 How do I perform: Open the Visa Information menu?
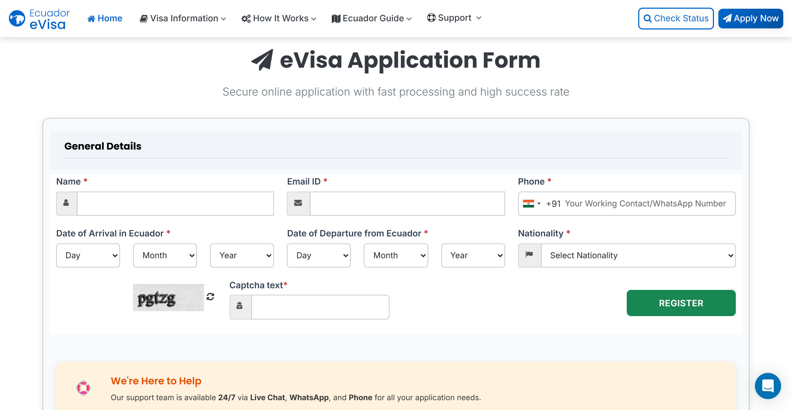click(183, 19)
